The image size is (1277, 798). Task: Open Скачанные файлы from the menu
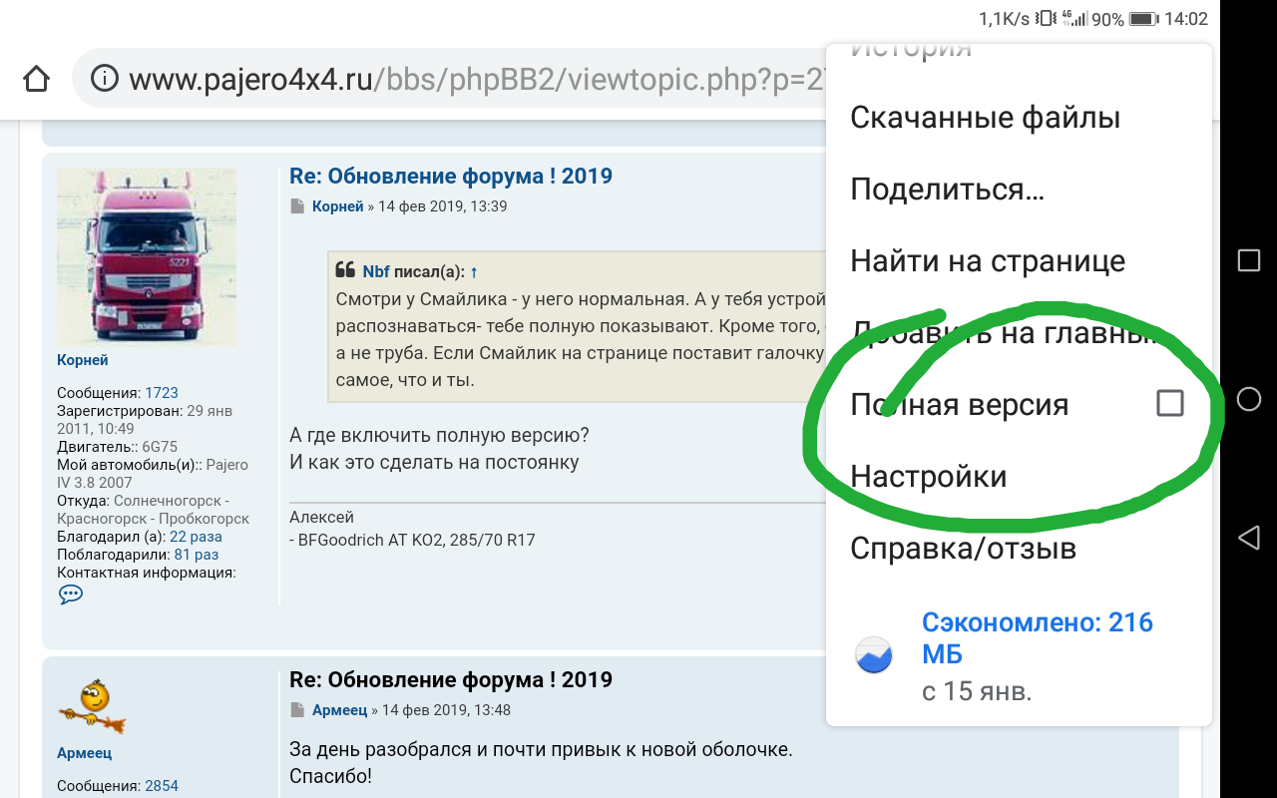coord(985,118)
